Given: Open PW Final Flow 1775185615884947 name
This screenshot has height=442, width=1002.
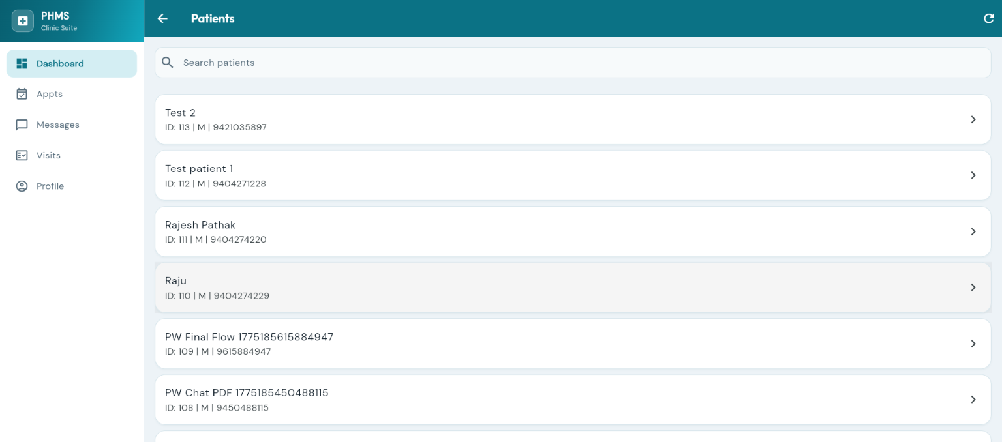Looking at the screenshot, I should point(249,337).
